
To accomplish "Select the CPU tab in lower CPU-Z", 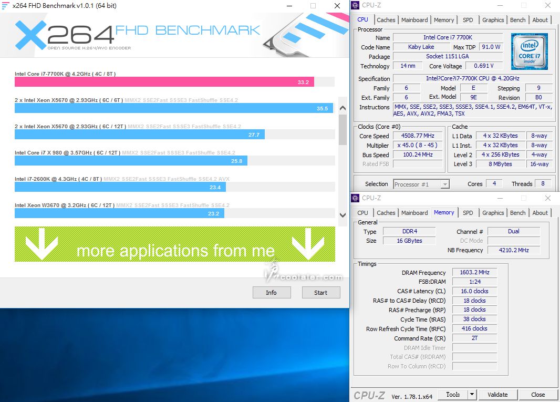I will tap(362, 213).
